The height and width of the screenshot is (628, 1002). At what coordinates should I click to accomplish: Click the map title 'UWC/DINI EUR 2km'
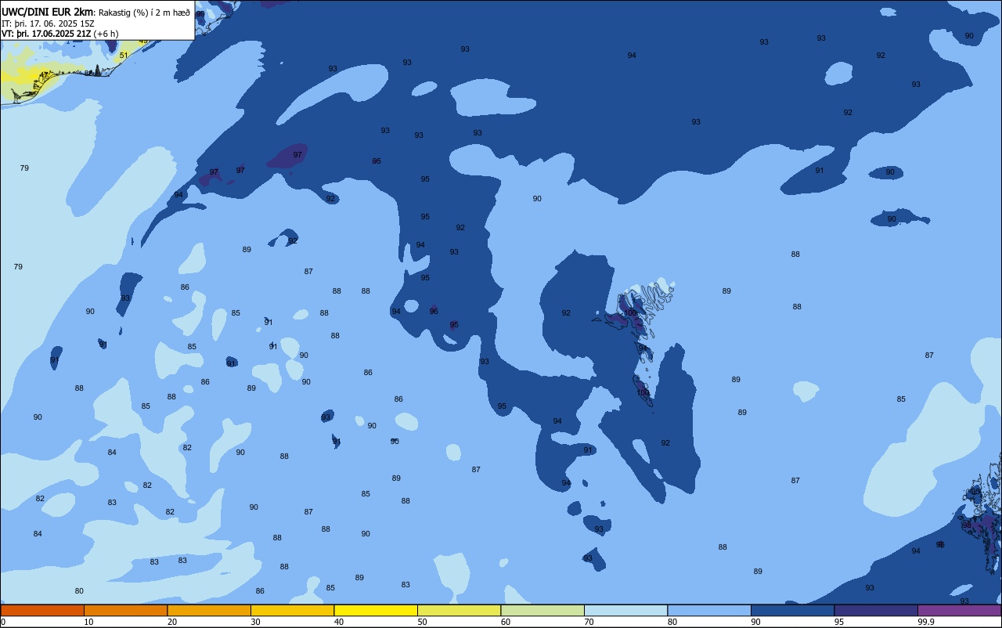pyautogui.click(x=48, y=12)
